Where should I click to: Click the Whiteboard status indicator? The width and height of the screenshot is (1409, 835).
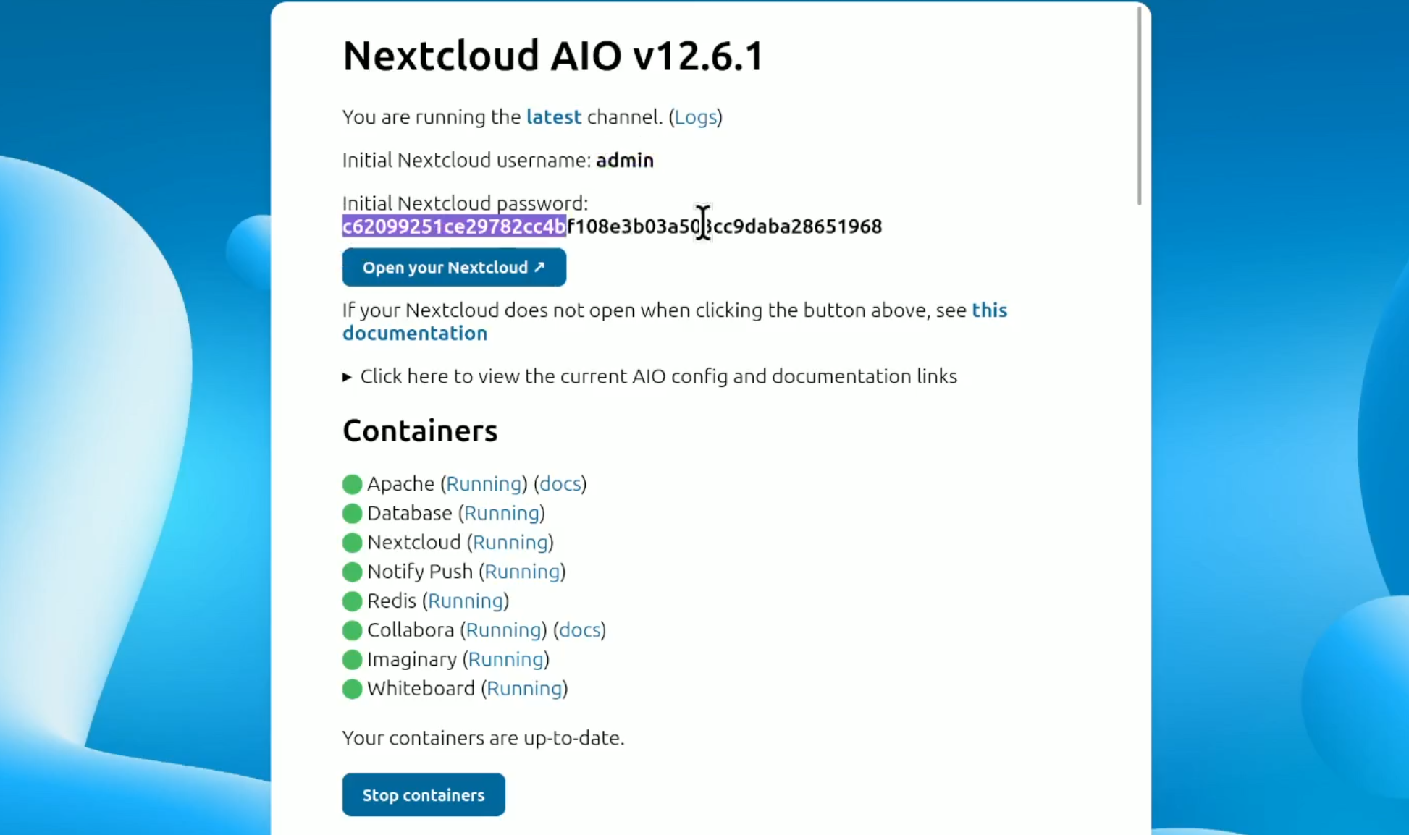(x=352, y=688)
